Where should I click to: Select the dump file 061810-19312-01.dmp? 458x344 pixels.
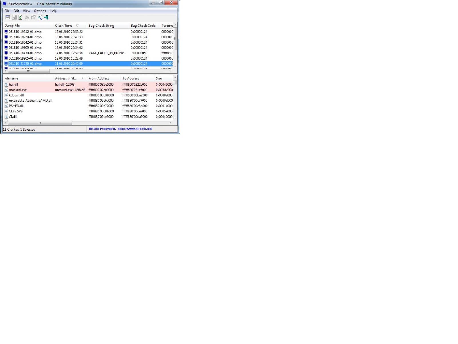(25, 32)
